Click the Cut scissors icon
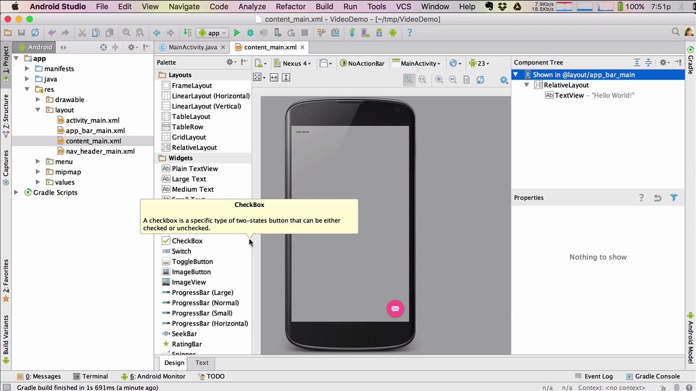 tap(82, 33)
